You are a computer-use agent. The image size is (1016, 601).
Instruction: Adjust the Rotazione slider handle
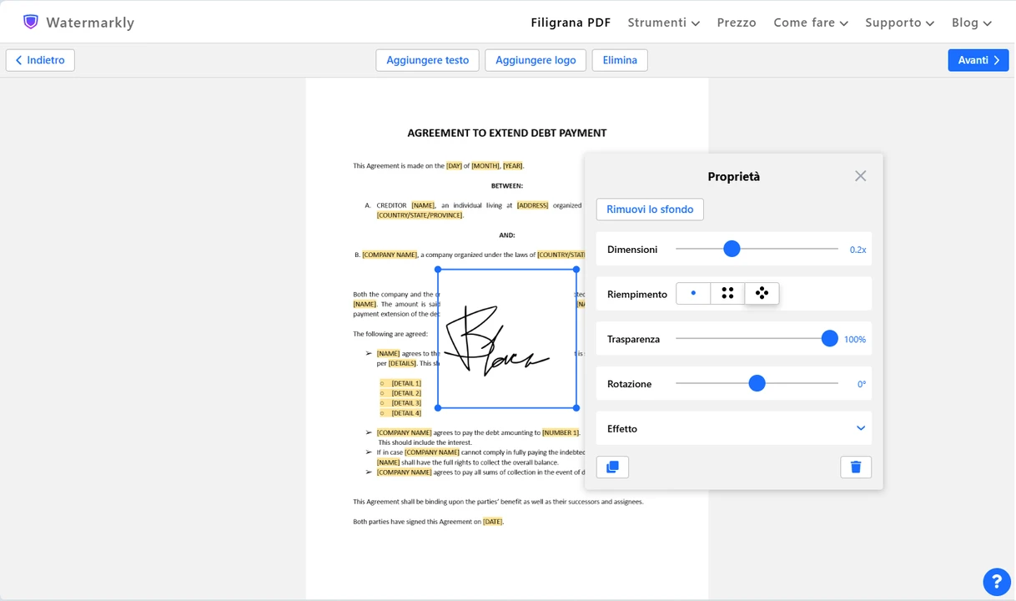tap(757, 383)
